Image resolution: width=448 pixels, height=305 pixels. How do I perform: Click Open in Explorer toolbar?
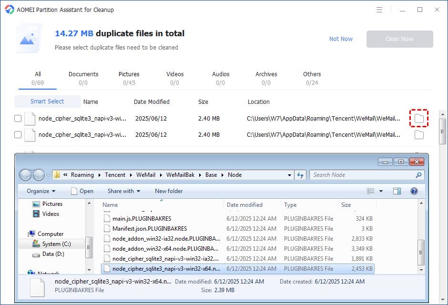pyautogui.click(x=82, y=191)
